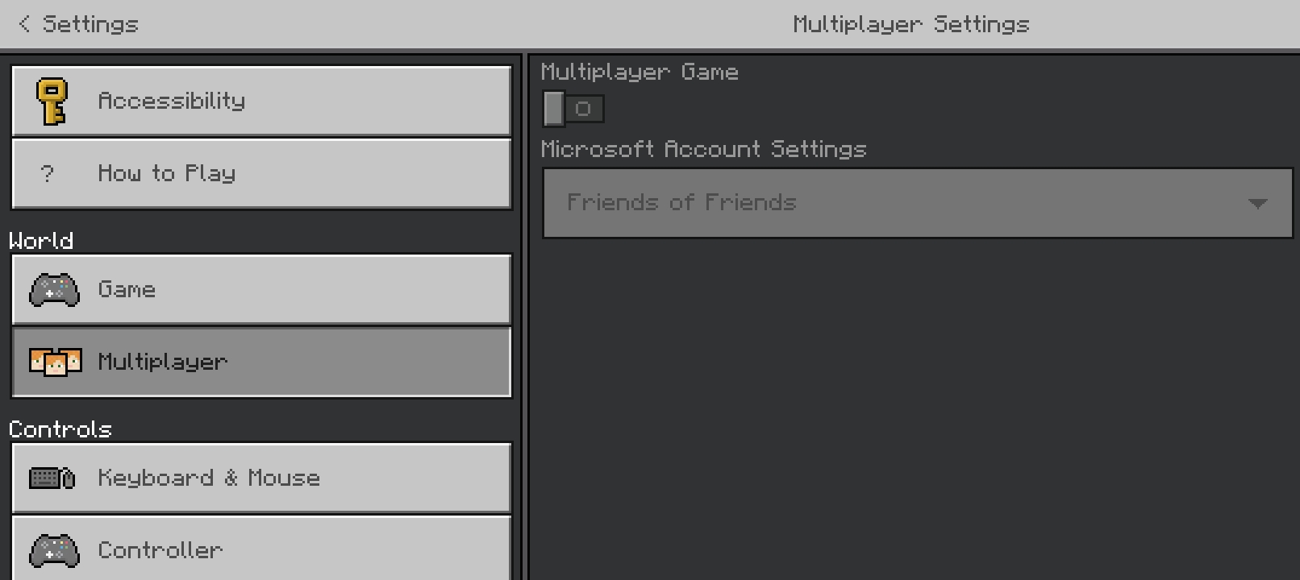Click the back arrow chevron icon
Viewport: 1300px width, 580px height.
tap(24, 24)
